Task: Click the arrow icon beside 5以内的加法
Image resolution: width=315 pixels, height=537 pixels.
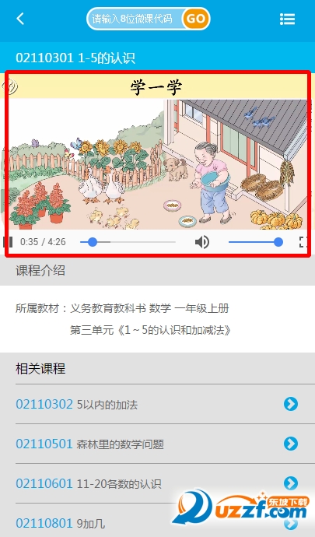Action: tap(291, 404)
